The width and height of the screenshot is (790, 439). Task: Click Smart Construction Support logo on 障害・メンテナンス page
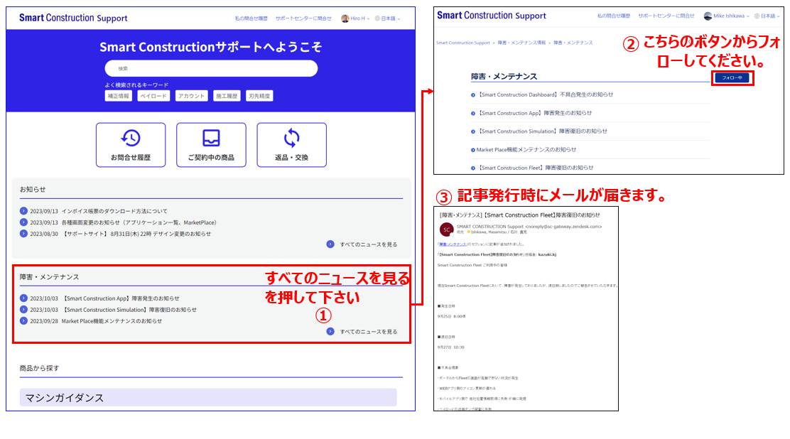pos(492,16)
